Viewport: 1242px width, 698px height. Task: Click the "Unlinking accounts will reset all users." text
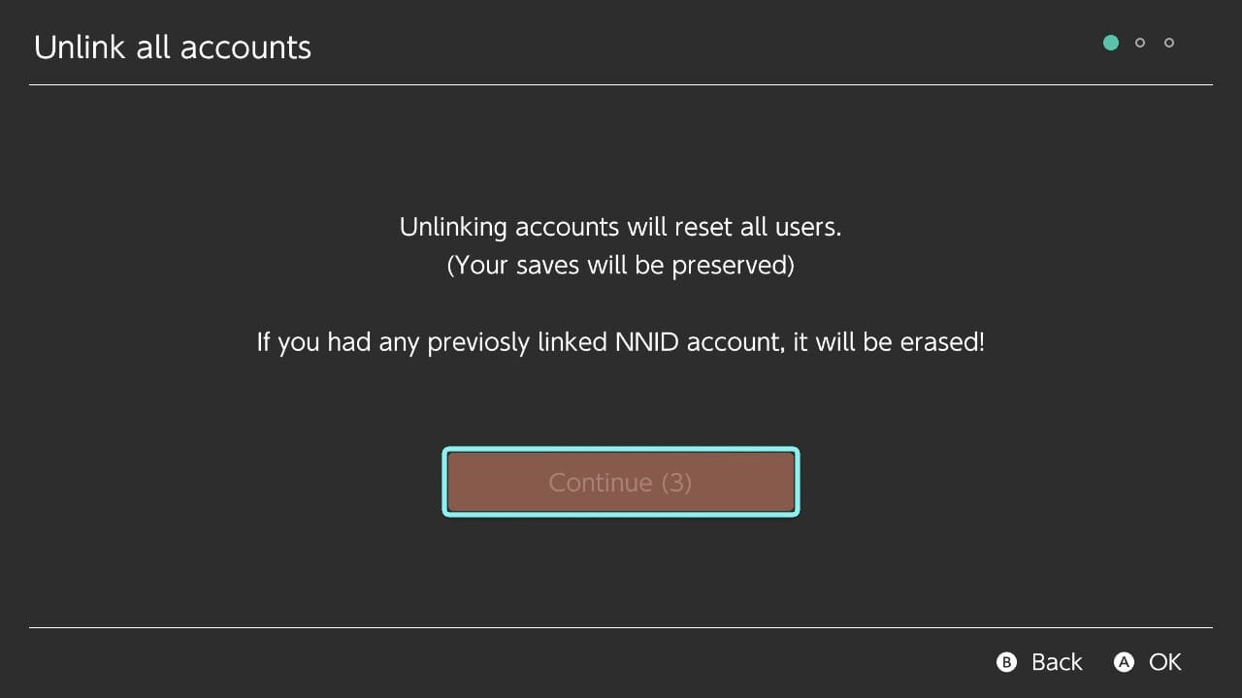click(621, 227)
